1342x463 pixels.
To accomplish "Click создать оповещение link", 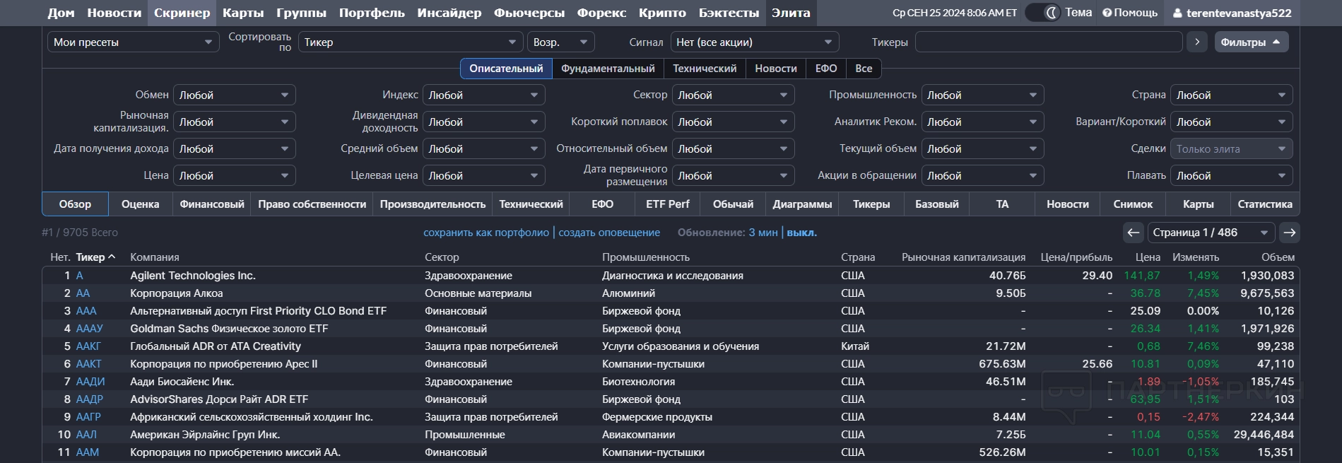I will click(608, 233).
